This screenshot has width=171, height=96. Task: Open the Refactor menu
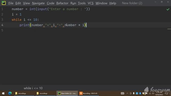62,3
